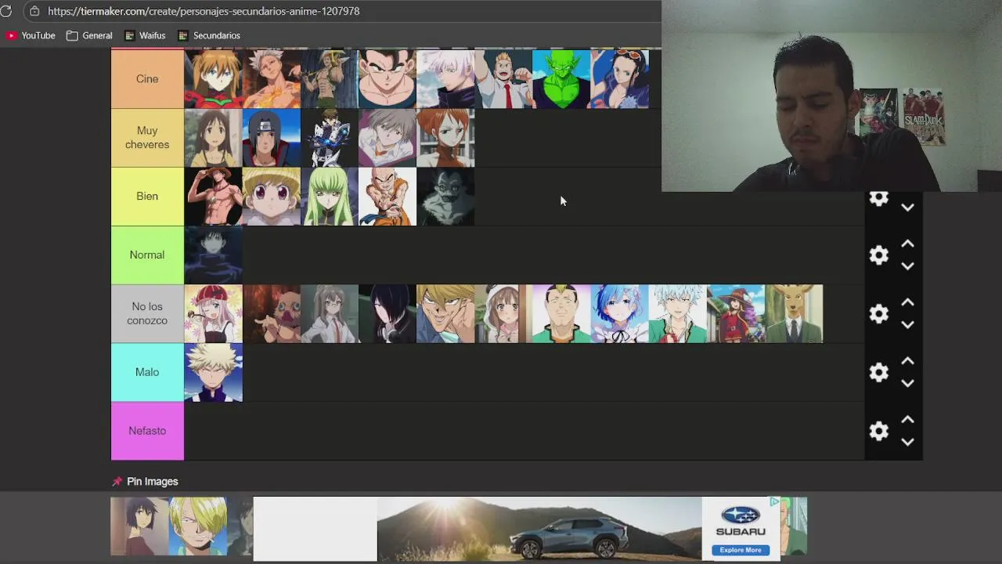The height and width of the screenshot is (564, 1002).
Task: Select orange-haired character image in Muy cheveres
Action: [445, 138]
